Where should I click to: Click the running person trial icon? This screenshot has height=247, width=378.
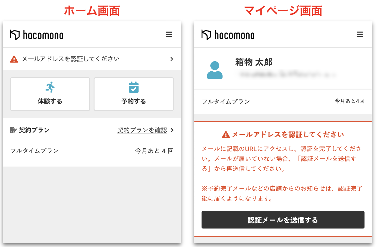[x=50, y=87]
